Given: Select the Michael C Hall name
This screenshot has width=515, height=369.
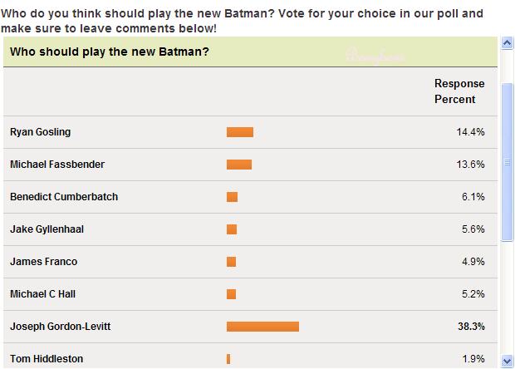Looking at the screenshot, I should (42, 294).
